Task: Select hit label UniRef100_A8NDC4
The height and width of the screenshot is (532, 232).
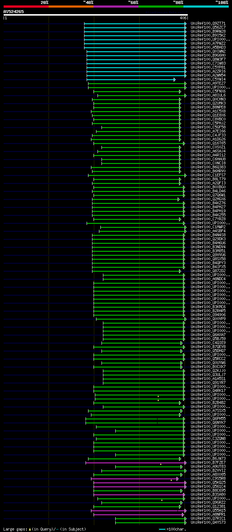Action: coord(208,279)
